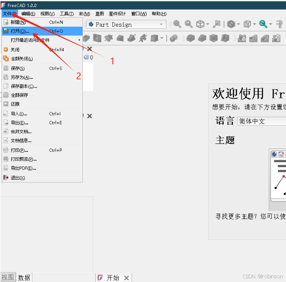Image resolution: width=286 pixels, height=282 pixels.
Task: Select the Mirrored tool icon
Action: (242, 38)
